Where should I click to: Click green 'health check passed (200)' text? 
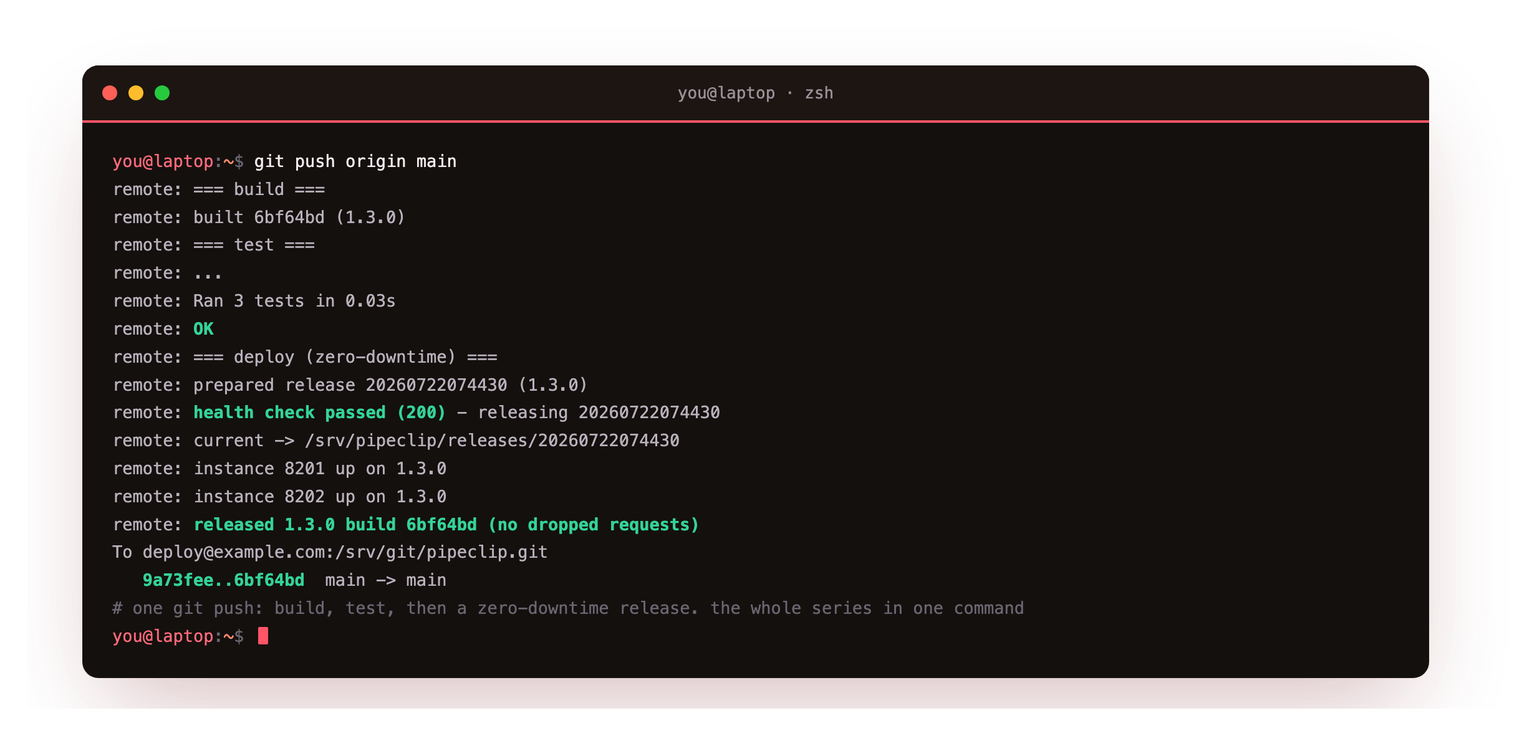tap(320, 413)
